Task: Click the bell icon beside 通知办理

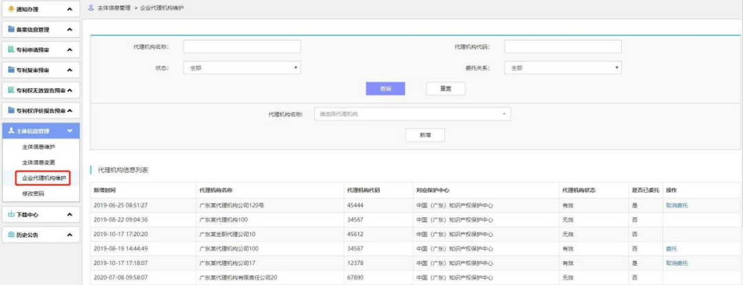Action: click(10, 9)
